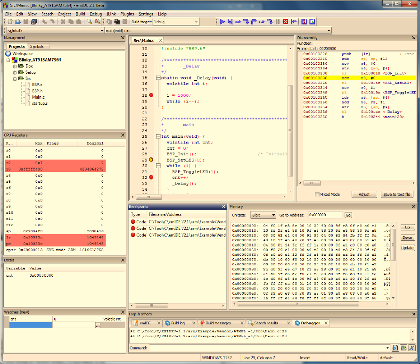This screenshot has width=420, height=364.
Task: Collapse the _Delay function fold marker
Action: [x=157, y=78]
